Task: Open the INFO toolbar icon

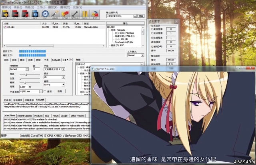Action: pyautogui.click(x=35, y=14)
